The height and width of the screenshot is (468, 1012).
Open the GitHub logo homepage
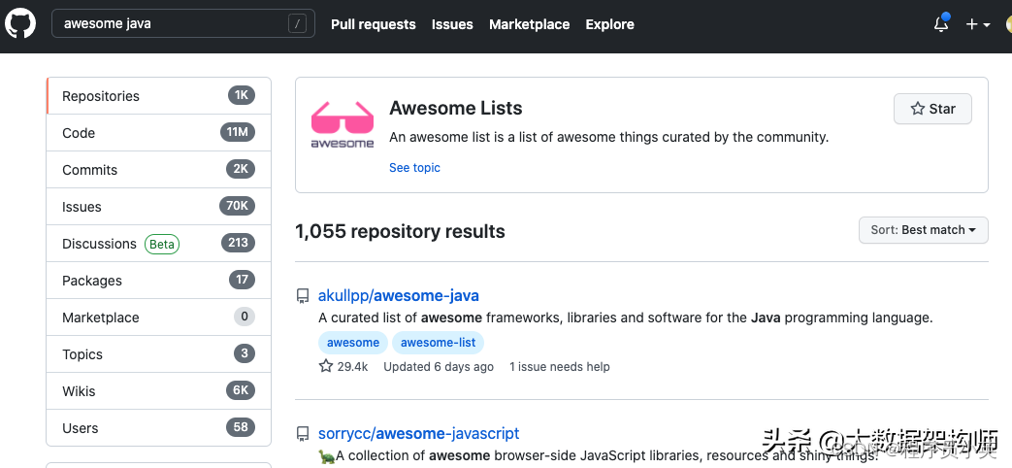[x=21, y=23]
